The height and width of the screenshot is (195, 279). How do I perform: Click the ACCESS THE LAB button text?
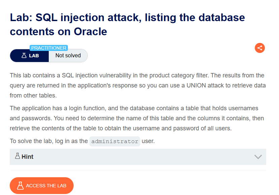coord(46,186)
